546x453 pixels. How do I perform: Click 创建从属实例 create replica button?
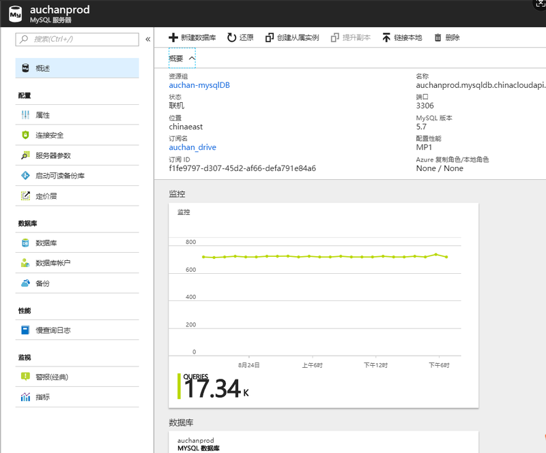click(292, 37)
